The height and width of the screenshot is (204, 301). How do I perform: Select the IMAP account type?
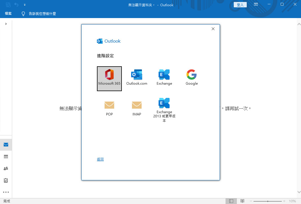137,109
